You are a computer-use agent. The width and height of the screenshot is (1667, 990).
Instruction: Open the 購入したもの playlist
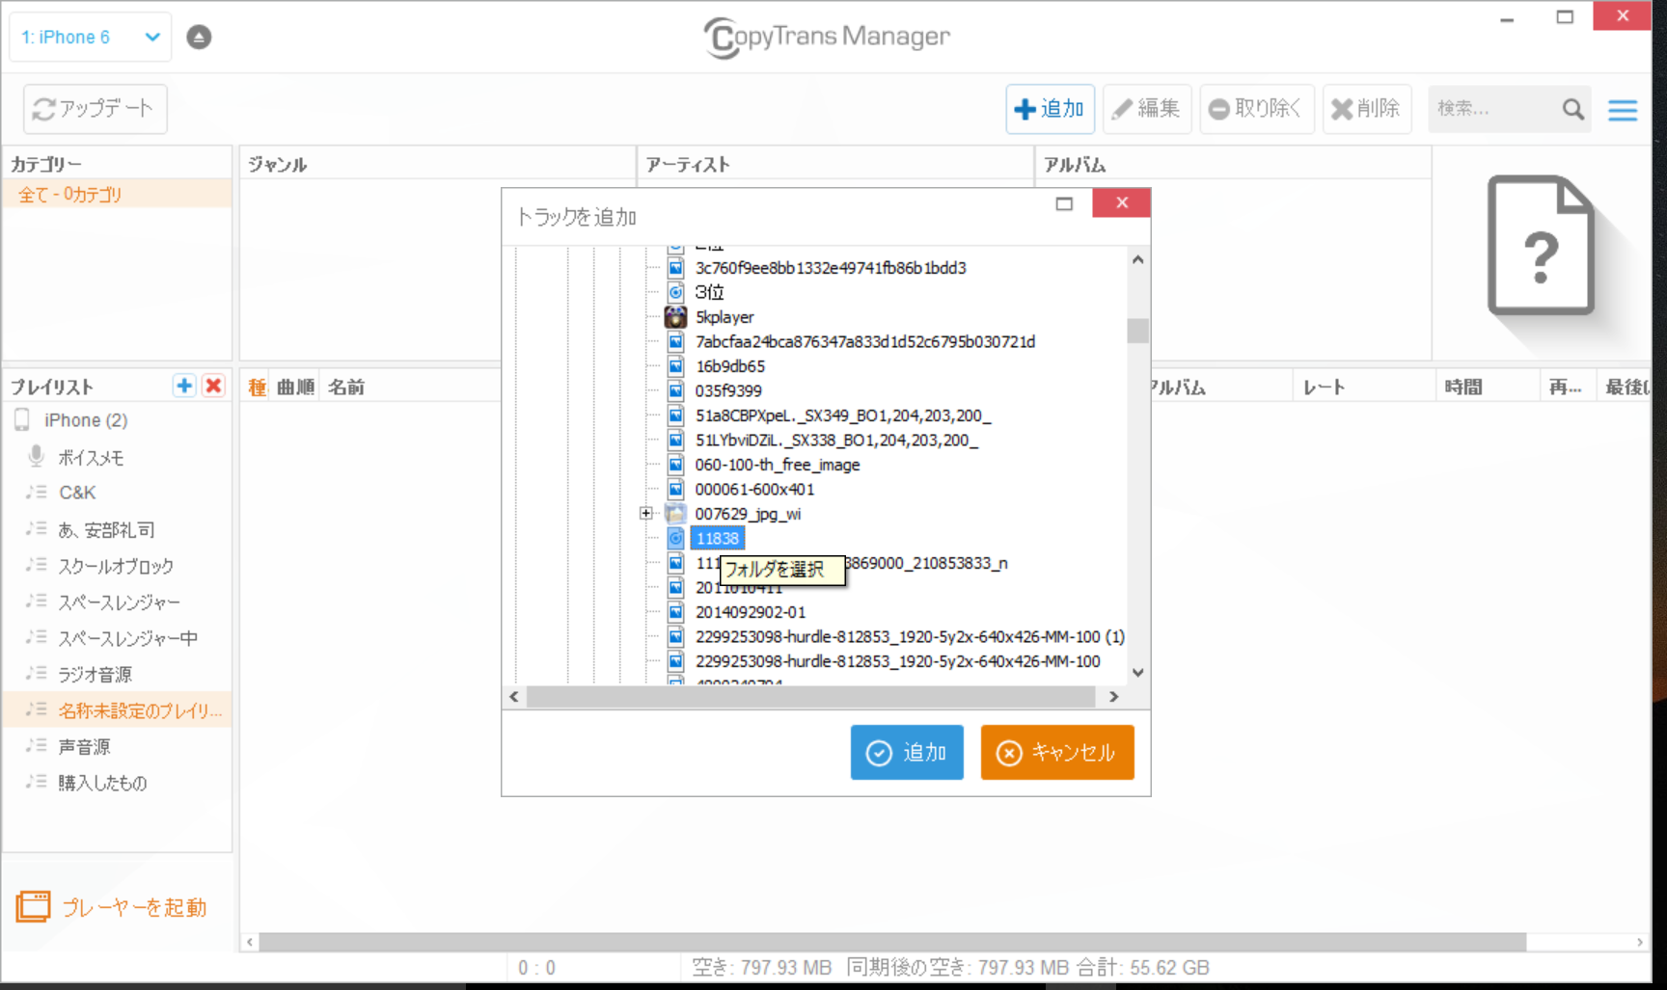102,783
